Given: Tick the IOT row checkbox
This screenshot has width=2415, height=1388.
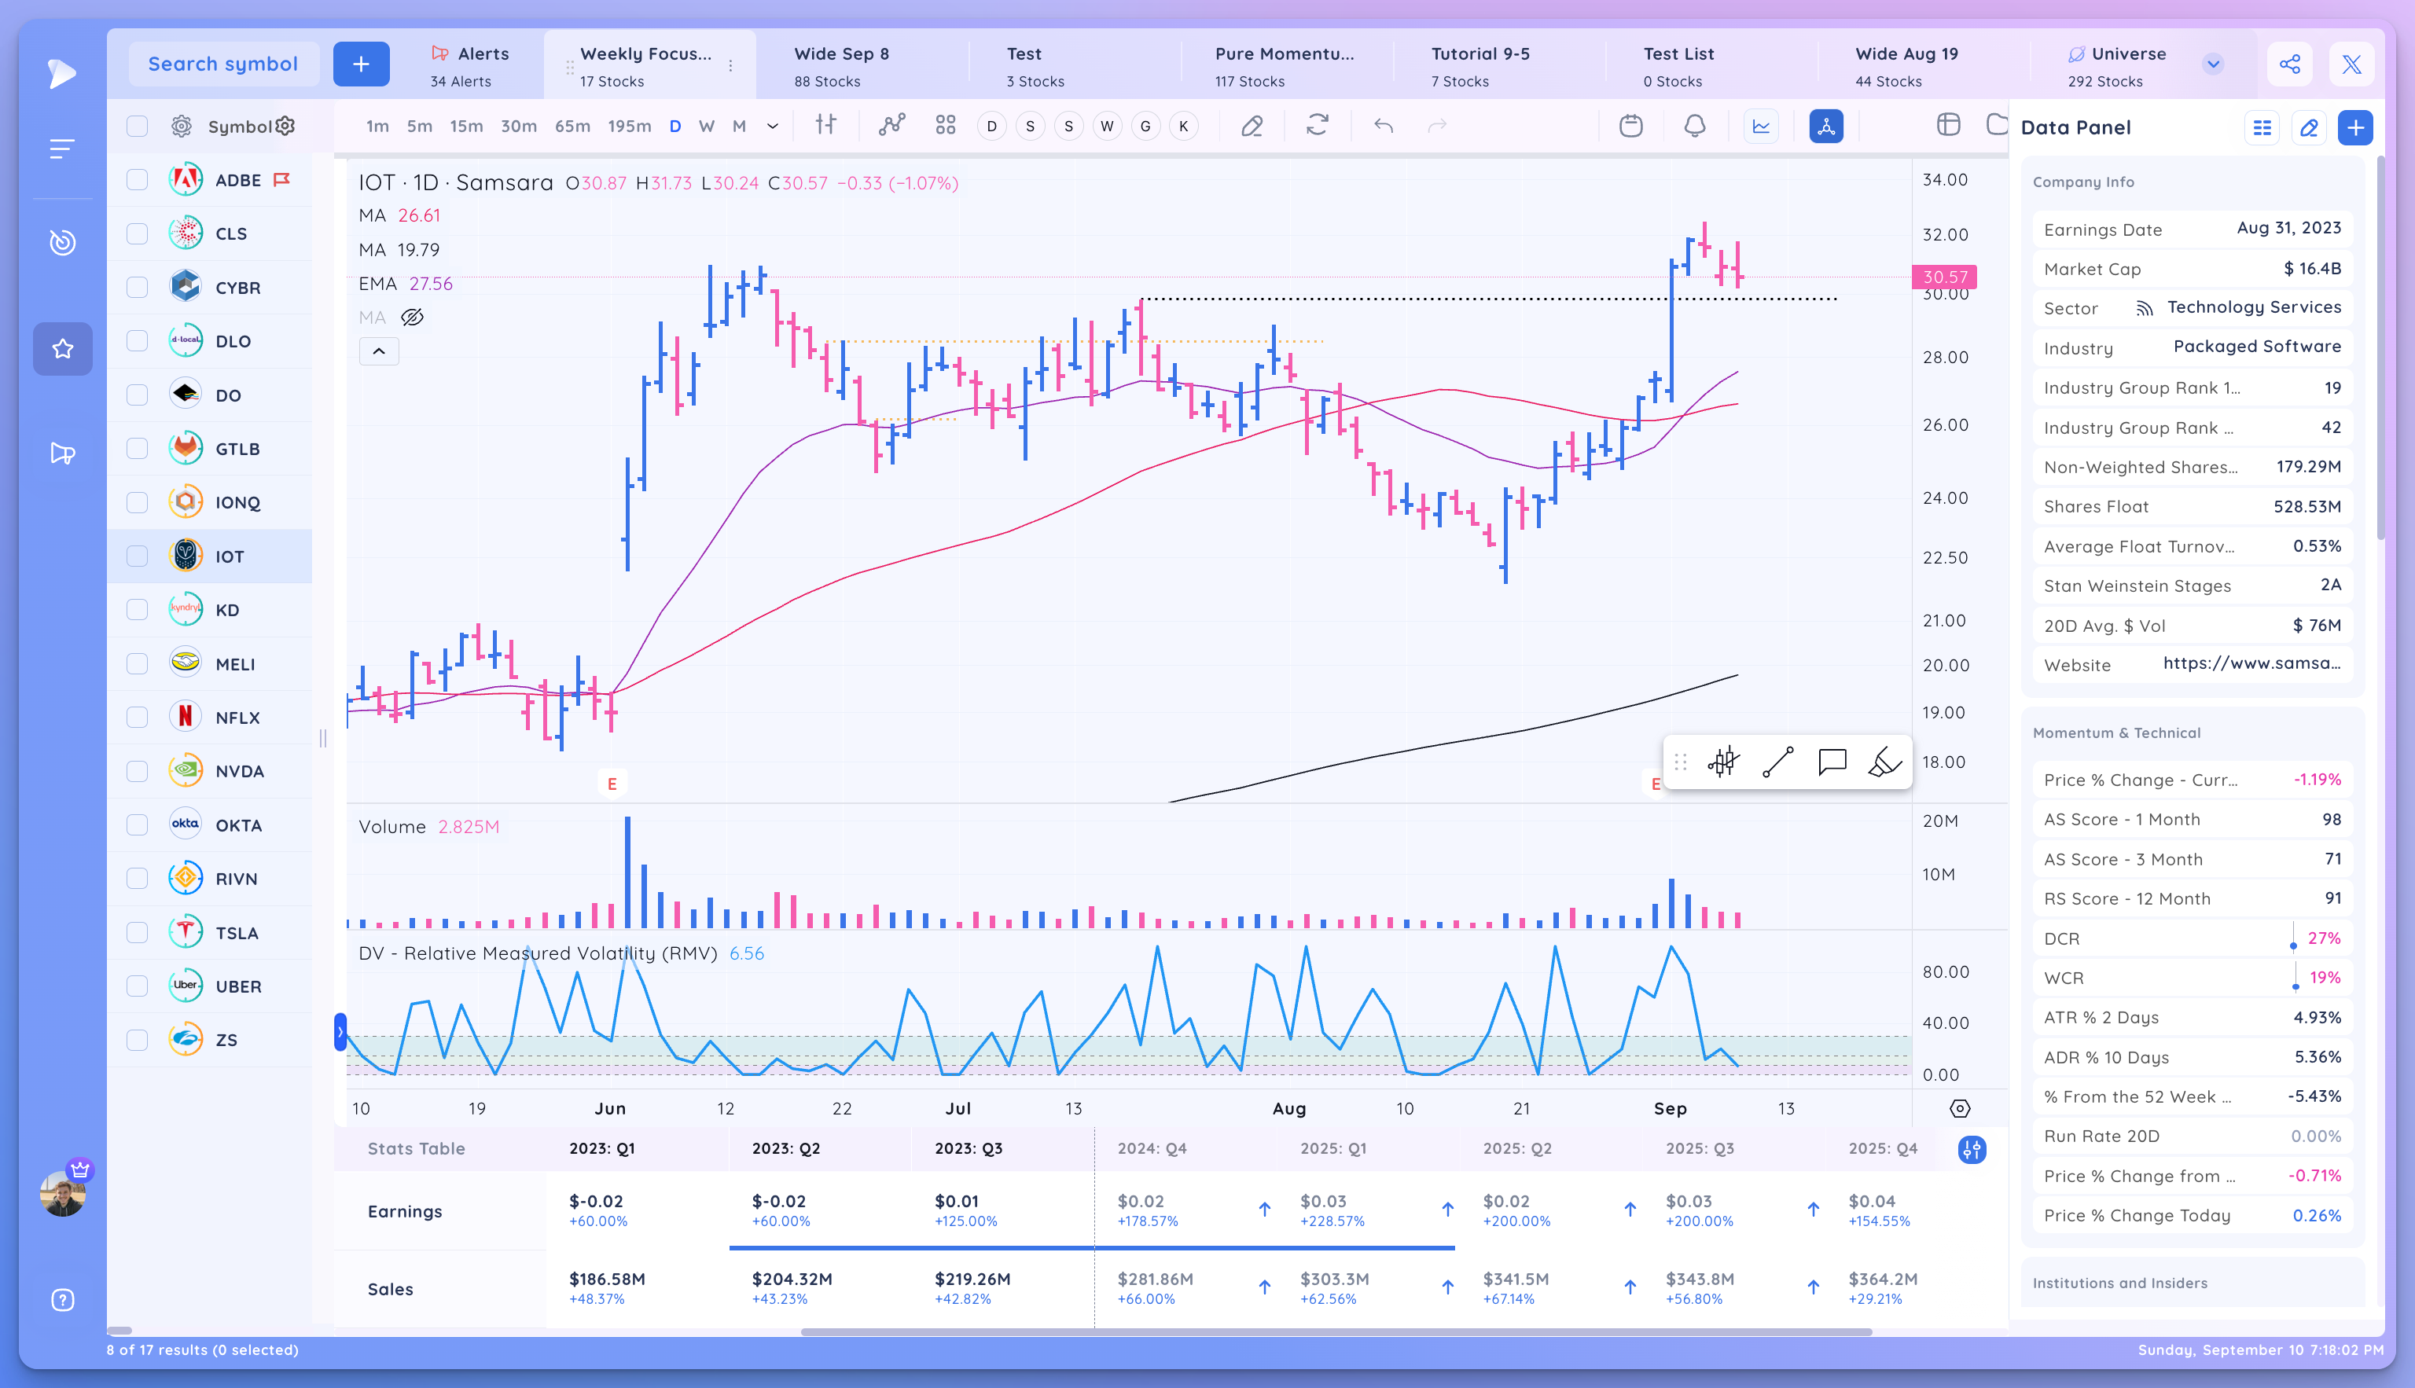Looking at the screenshot, I should 138,556.
